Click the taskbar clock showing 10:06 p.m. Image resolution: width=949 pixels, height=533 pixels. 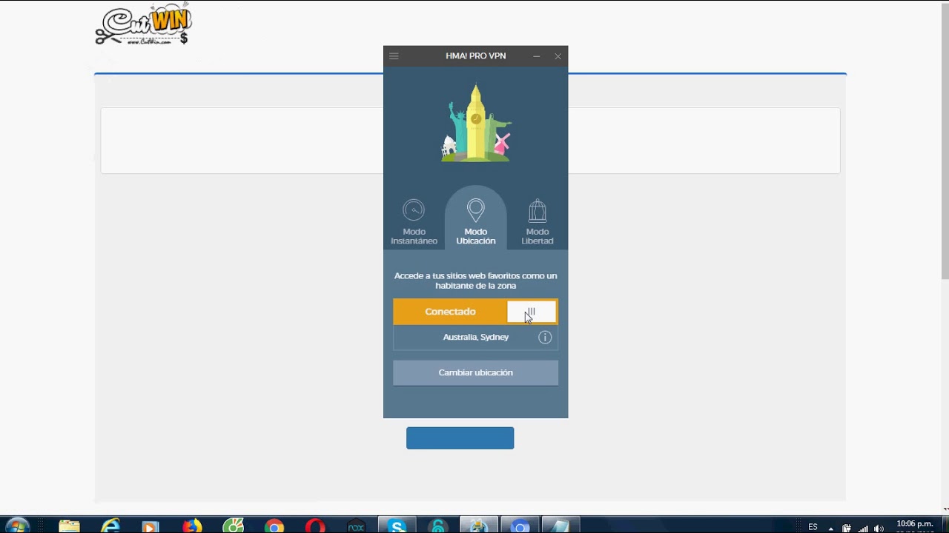point(914,526)
